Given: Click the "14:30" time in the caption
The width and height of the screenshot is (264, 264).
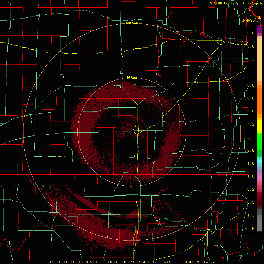Looking at the screenshot, I should [210, 262].
